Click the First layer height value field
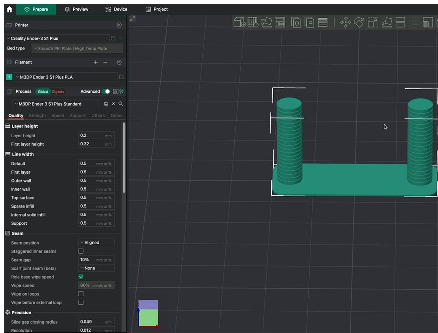 [x=96, y=144]
